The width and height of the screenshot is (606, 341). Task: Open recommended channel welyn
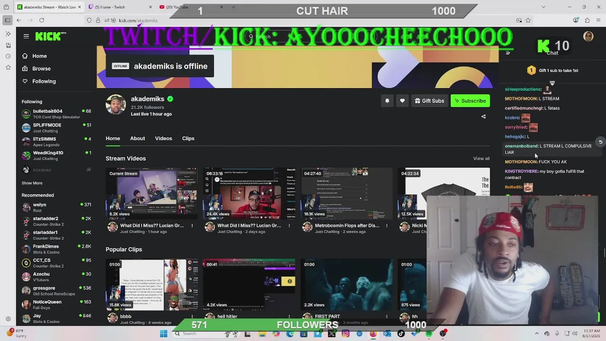pyautogui.click(x=56, y=207)
